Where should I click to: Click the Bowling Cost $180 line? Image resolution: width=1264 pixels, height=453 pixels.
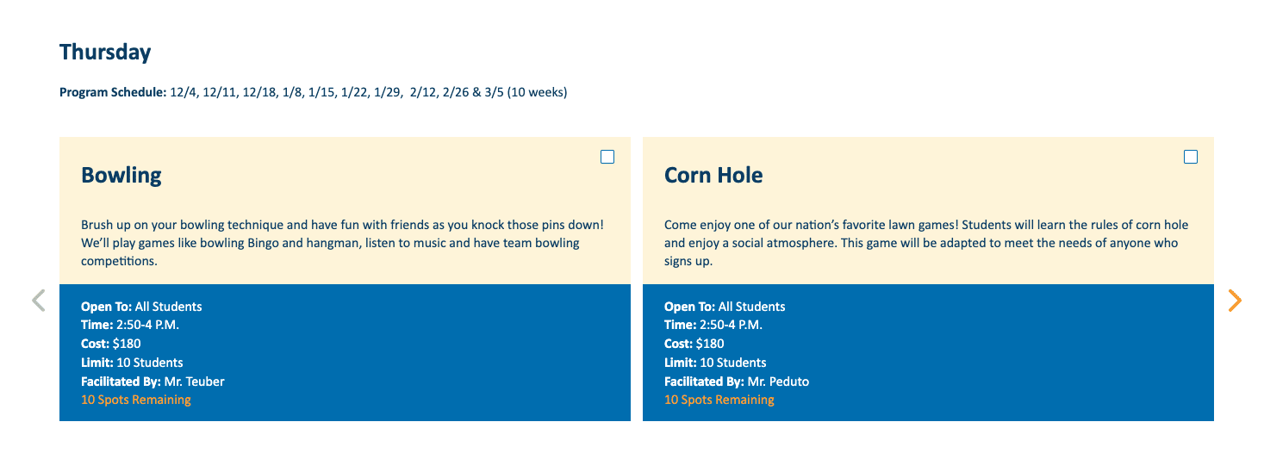coord(111,344)
